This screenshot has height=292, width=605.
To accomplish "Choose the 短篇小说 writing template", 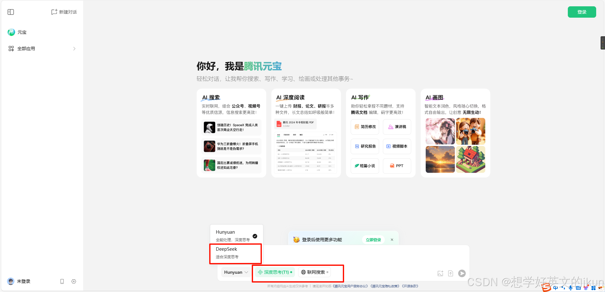I will point(365,166).
